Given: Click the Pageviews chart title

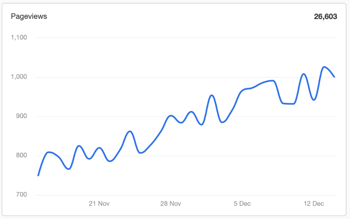Looking at the screenshot, I should click(29, 17).
